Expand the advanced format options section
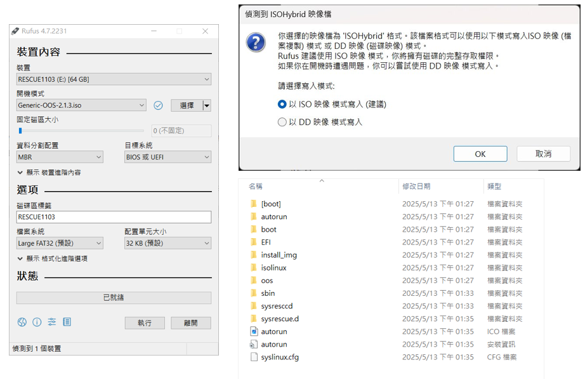The image size is (585, 379). tap(52, 258)
